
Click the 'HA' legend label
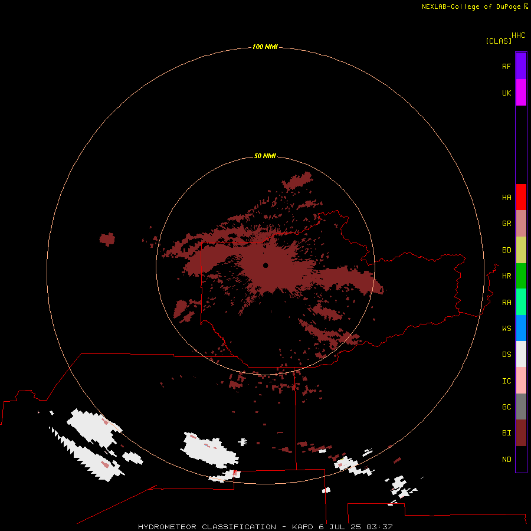[x=506, y=198]
